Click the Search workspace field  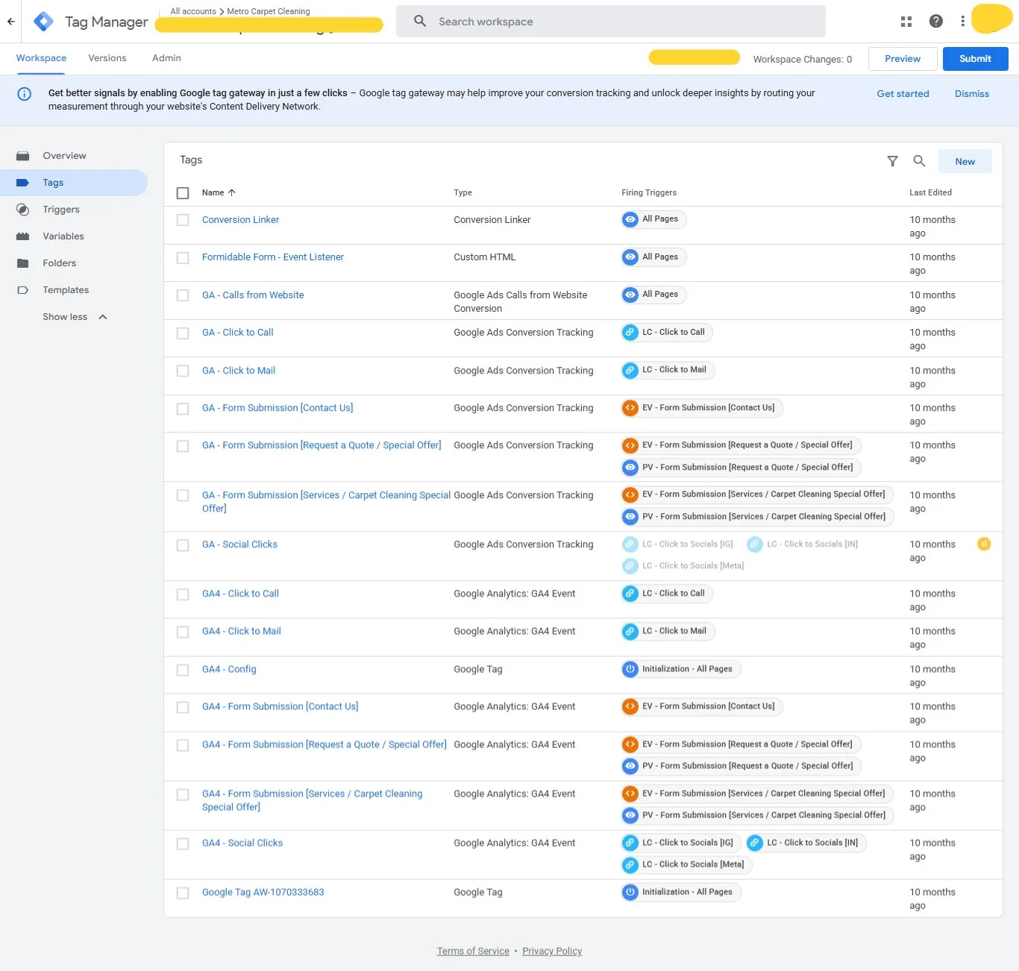pos(611,22)
